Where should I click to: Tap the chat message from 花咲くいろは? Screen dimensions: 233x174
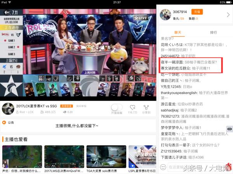(194, 47)
